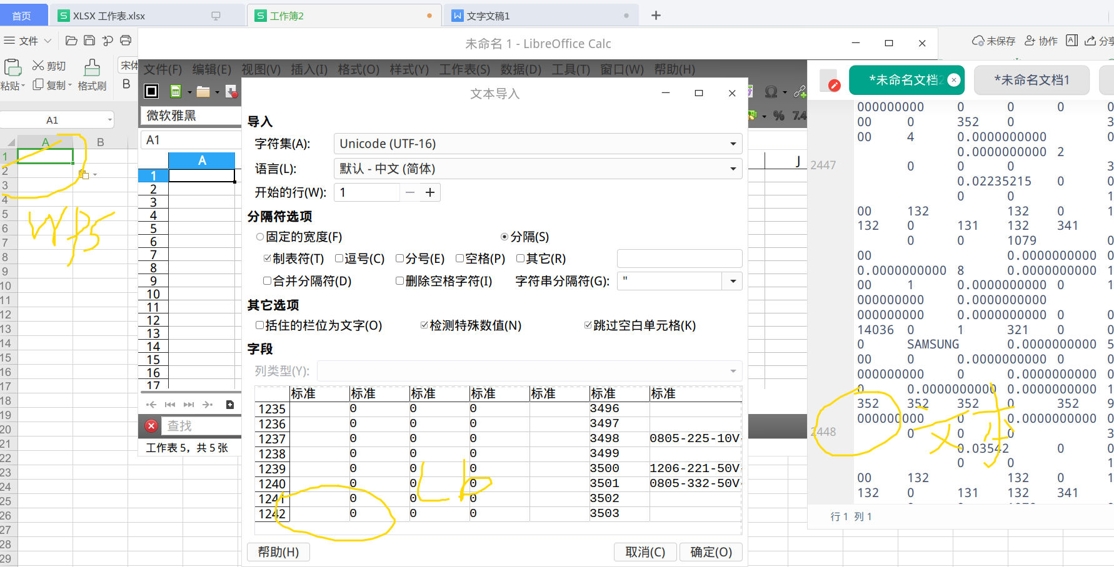
Task: Select 分隔(S) radio option
Action: coord(504,237)
